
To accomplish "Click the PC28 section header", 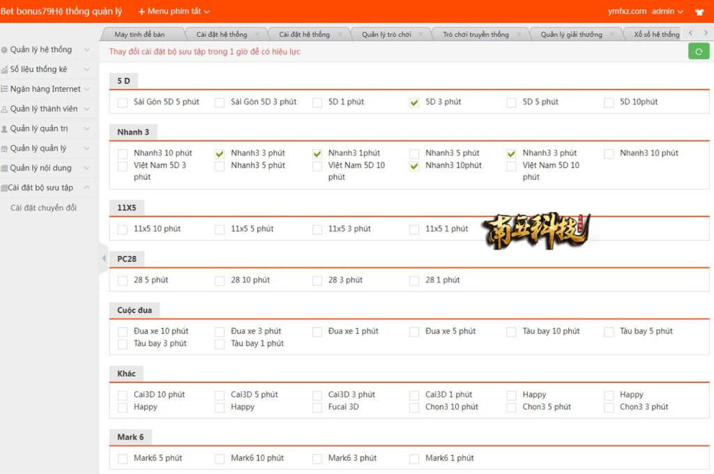I will pos(127,259).
